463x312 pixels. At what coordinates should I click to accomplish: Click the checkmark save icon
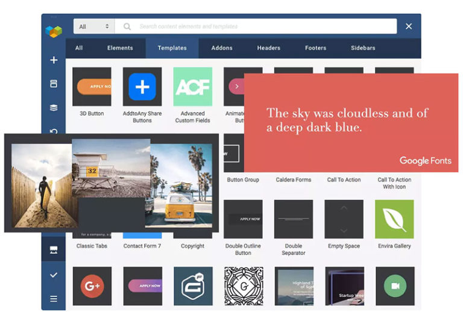click(x=54, y=275)
